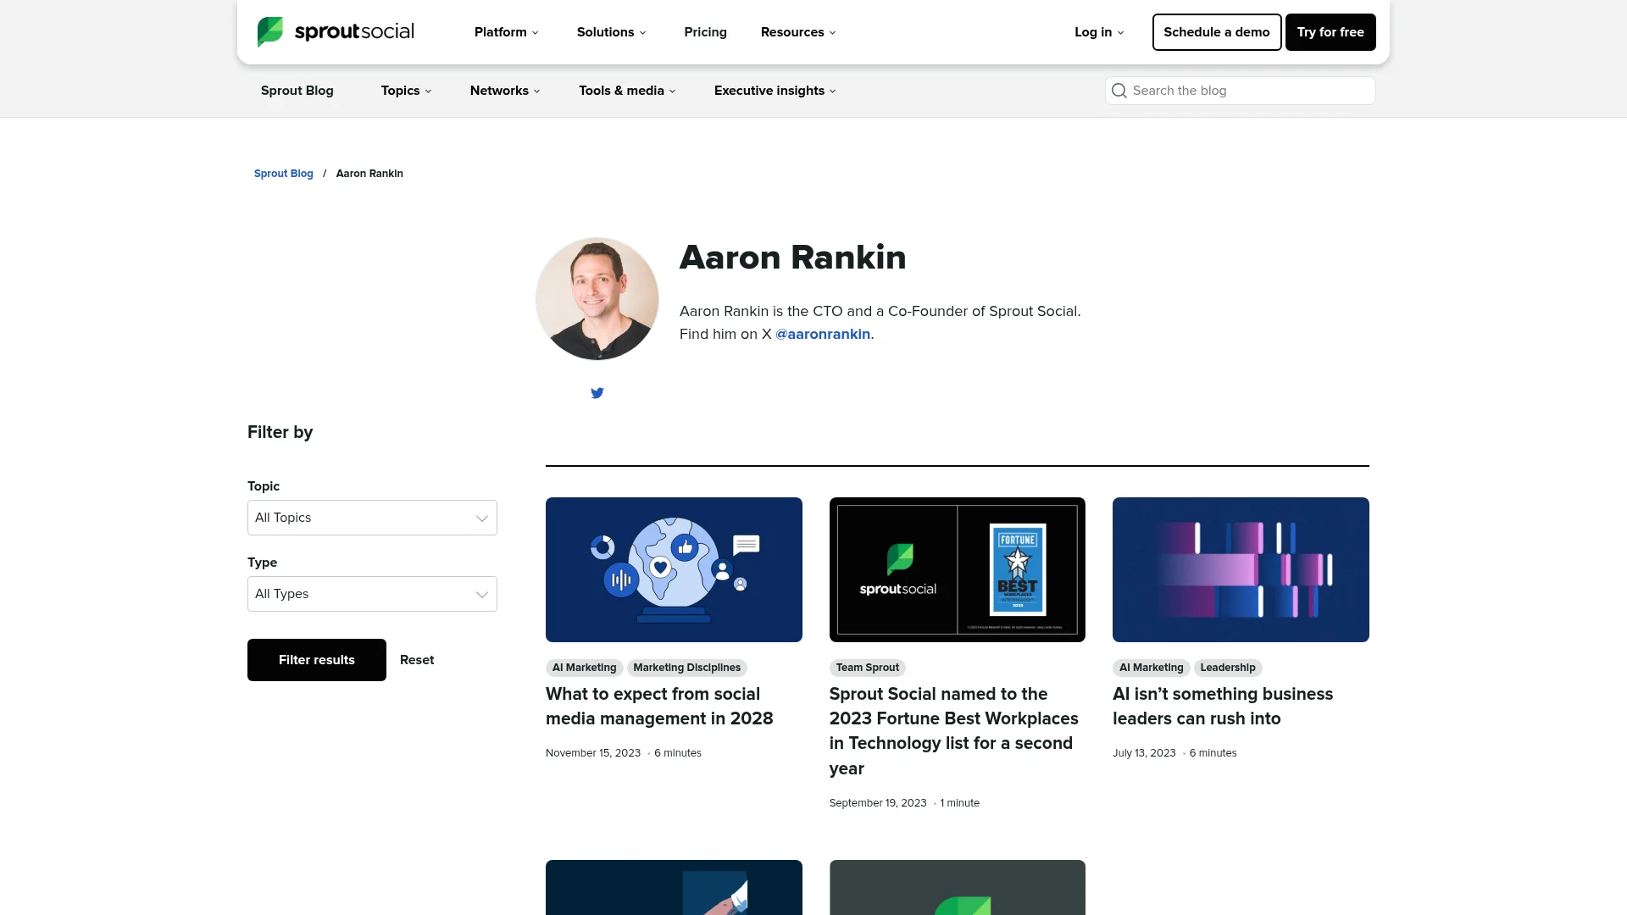Click the 'Aaron Rankin' page heading

[793, 257]
